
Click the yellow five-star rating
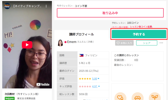(85, 79)
